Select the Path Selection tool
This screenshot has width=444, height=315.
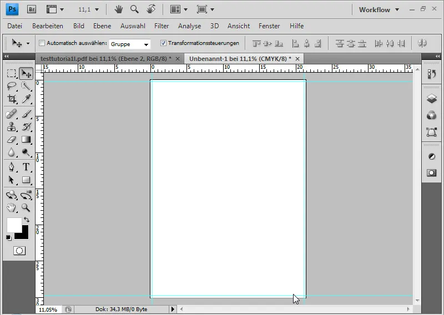pyautogui.click(x=11, y=180)
